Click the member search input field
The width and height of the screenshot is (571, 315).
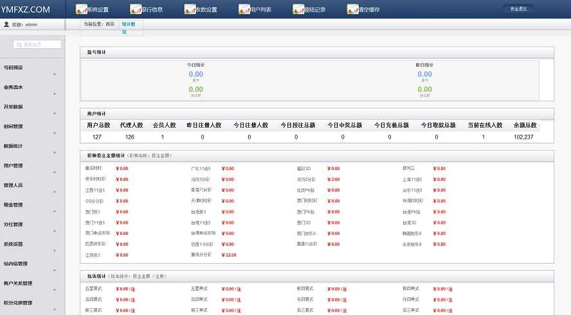(38, 44)
